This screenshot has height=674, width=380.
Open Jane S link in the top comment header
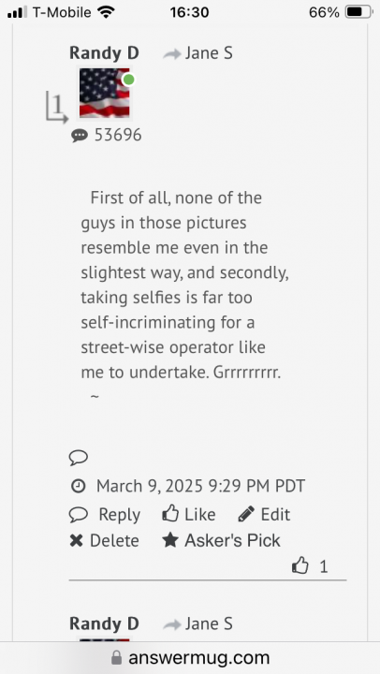[209, 53]
